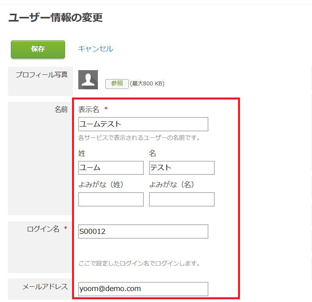Click the プロフィール写真 row label
This screenshot has width=312, height=302.
[42, 75]
